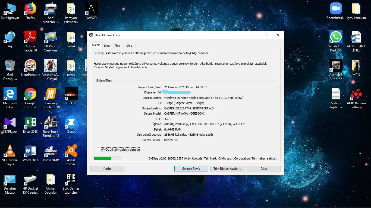Click the date value "21 Haziran 2020 Pazar, 14:39:15"
This screenshot has width=371, height=208.
click(x=186, y=87)
